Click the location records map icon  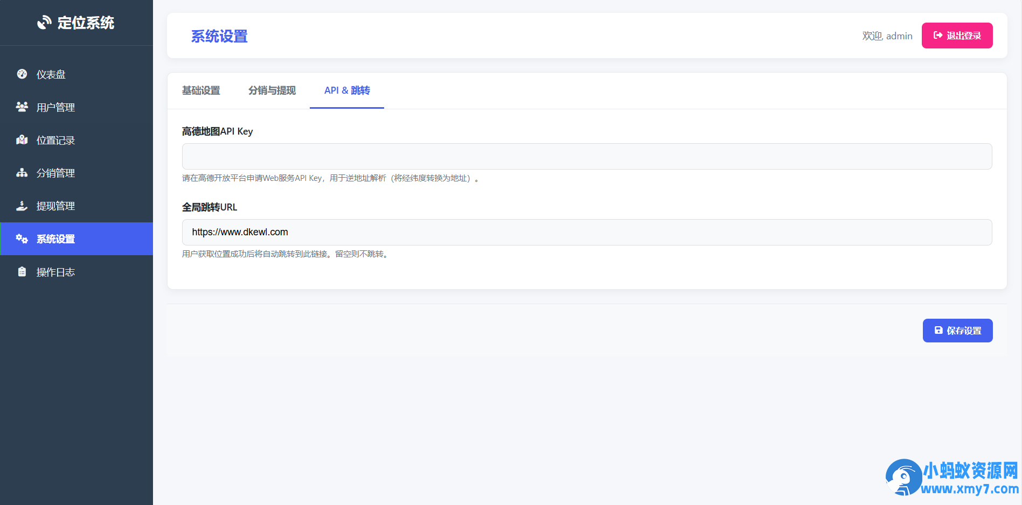pyautogui.click(x=22, y=140)
